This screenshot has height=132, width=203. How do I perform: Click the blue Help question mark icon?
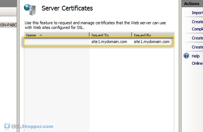click(x=186, y=56)
